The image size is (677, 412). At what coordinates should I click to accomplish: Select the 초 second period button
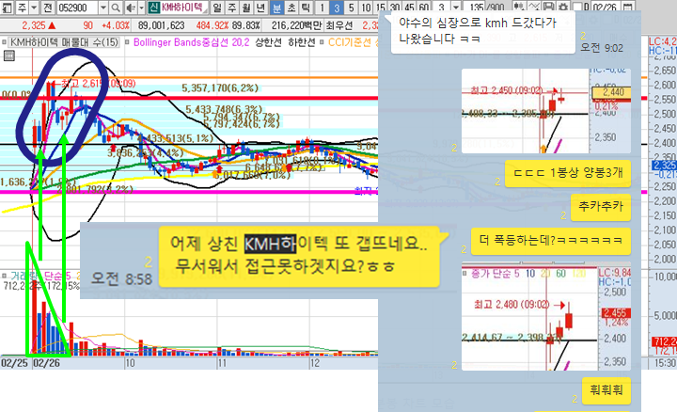pos(291,8)
